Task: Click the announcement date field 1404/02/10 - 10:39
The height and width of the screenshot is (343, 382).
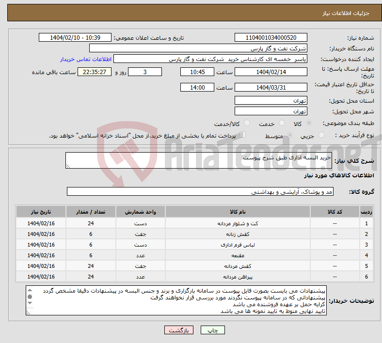Action: (75, 38)
